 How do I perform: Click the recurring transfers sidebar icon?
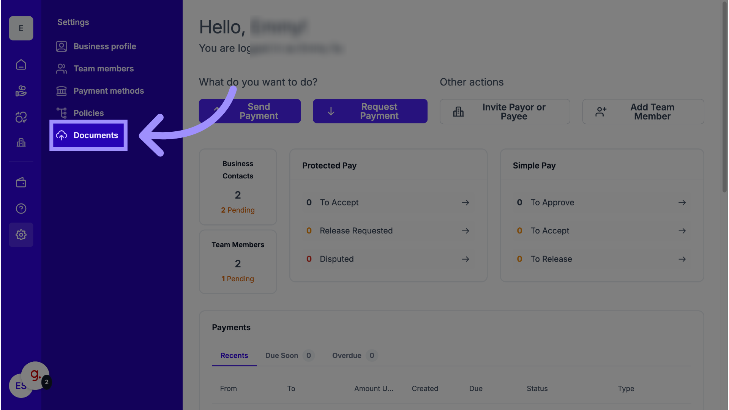tap(21, 117)
